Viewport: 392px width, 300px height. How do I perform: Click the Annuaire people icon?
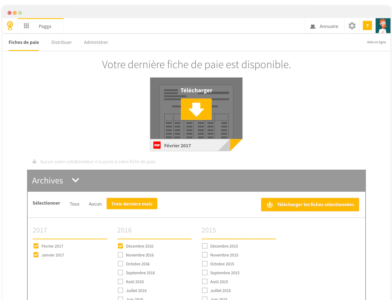[x=313, y=26]
